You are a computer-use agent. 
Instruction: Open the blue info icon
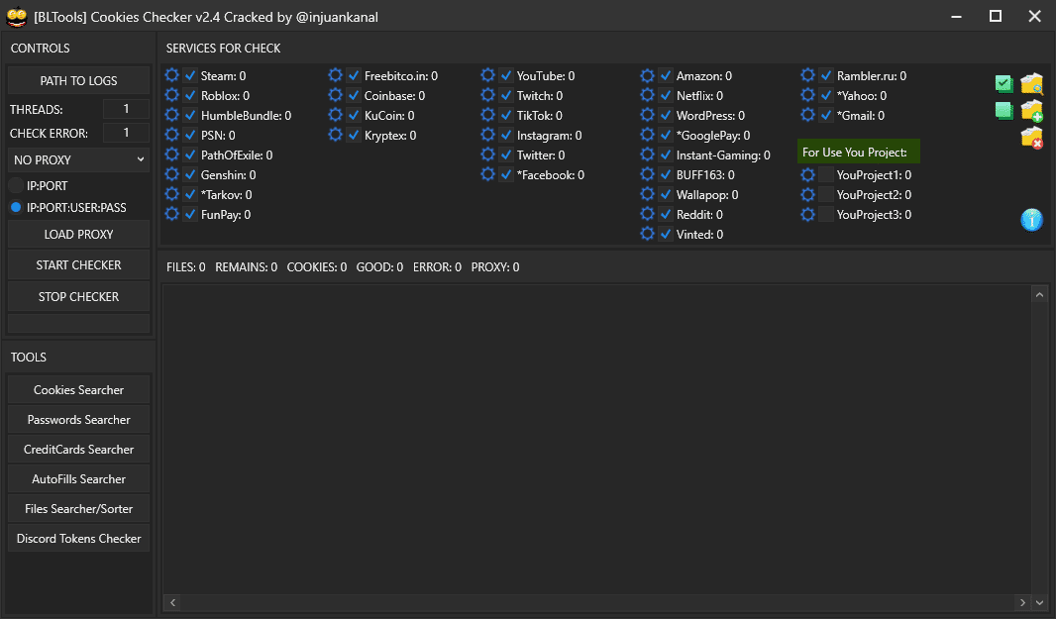click(x=1032, y=220)
